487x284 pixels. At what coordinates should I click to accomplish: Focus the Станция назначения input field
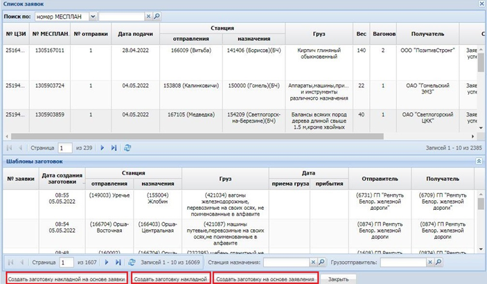(x=286, y=263)
